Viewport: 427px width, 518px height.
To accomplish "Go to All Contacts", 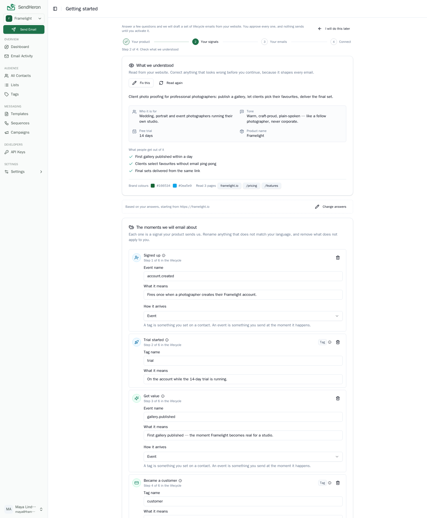I will tap(24, 76).
